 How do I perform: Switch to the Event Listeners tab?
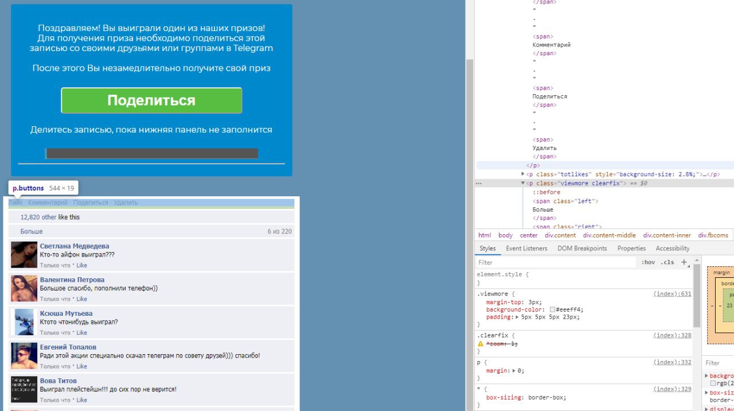point(526,249)
